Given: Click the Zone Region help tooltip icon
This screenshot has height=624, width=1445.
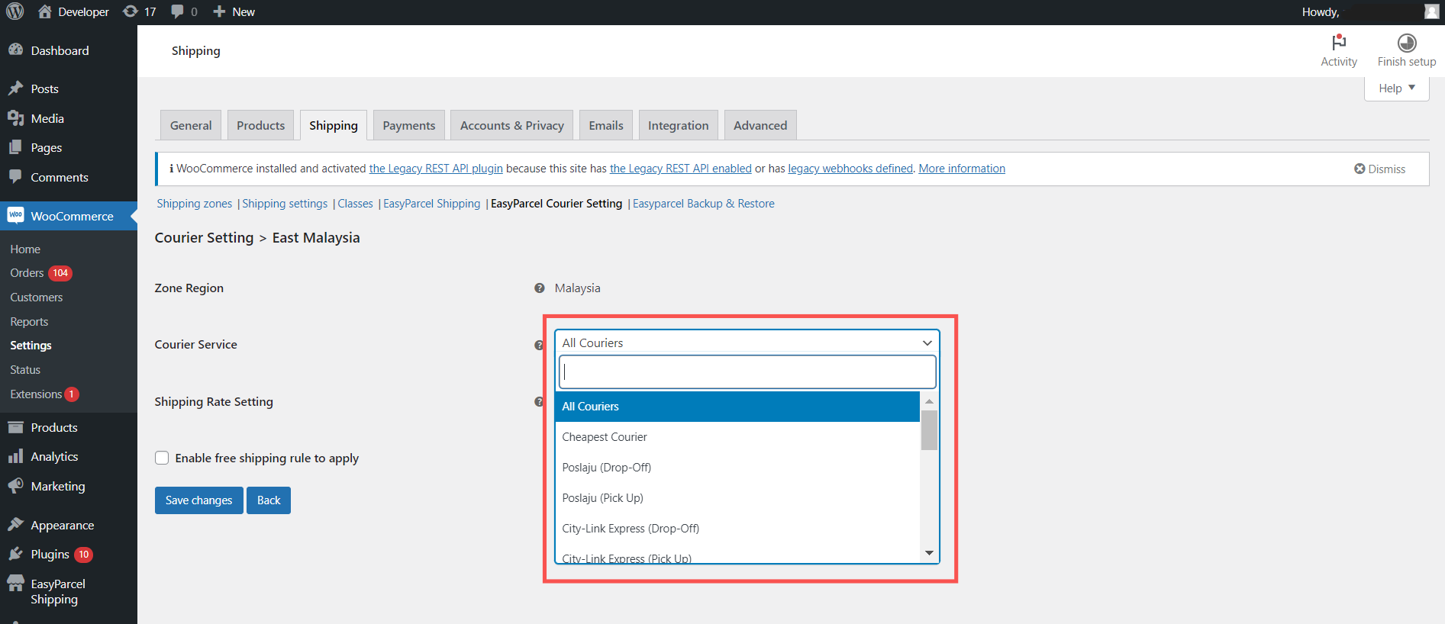Looking at the screenshot, I should point(540,288).
